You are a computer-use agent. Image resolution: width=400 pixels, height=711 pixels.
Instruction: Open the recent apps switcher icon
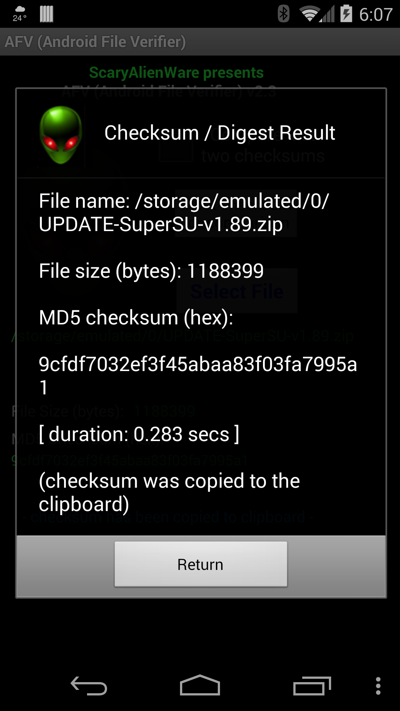coord(312,686)
